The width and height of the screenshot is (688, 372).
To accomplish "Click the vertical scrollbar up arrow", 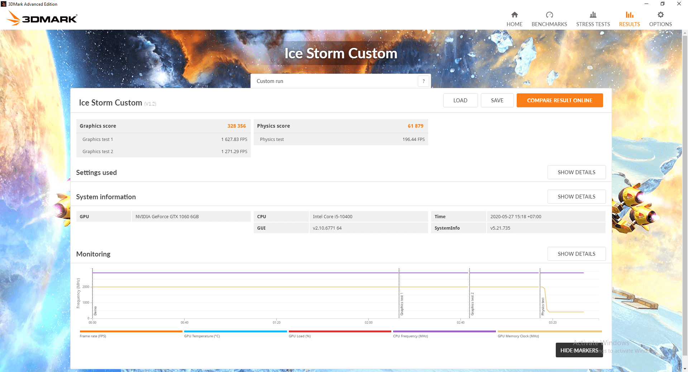I will pos(685,33).
